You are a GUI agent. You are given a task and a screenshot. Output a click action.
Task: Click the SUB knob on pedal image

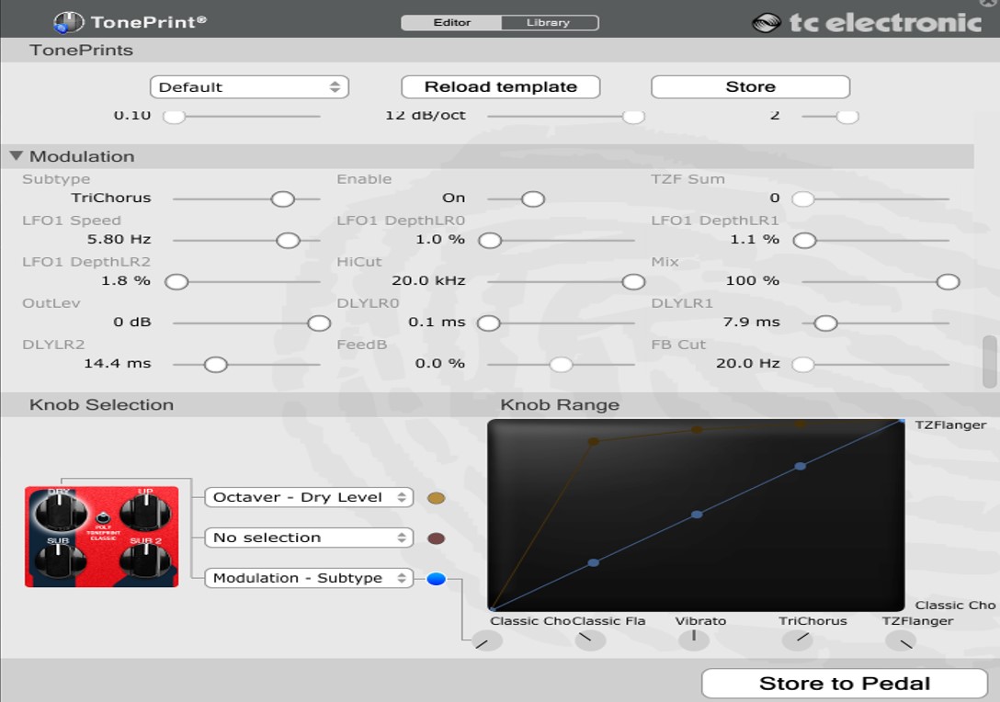point(57,560)
